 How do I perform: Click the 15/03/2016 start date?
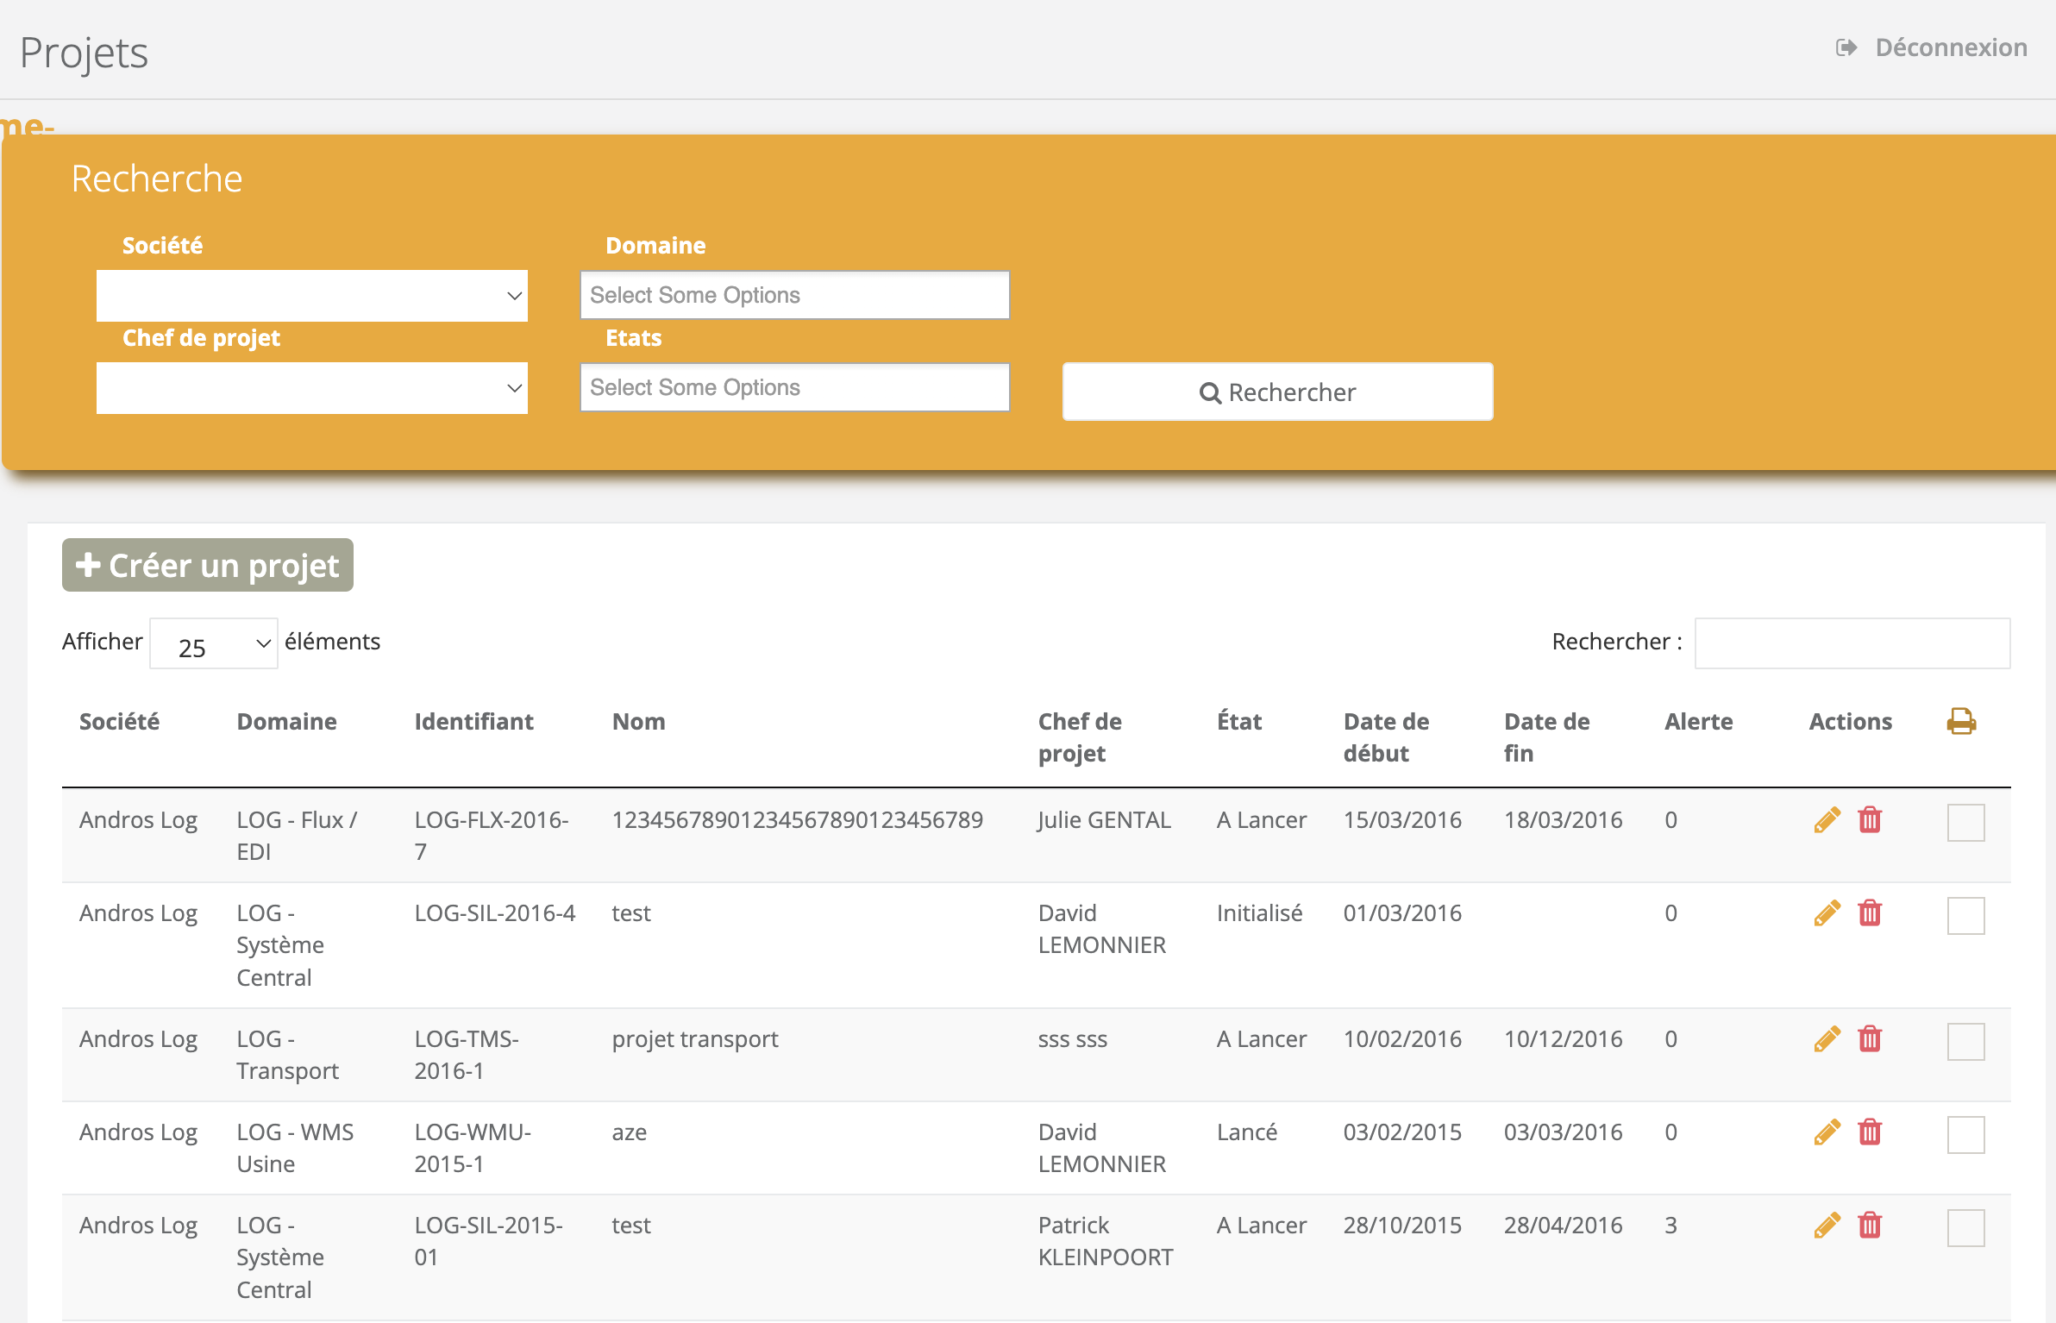click(1402, 820)
